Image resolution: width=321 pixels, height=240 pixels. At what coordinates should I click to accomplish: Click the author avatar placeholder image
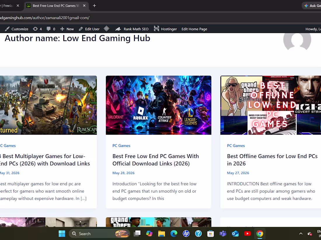point(297,41)
